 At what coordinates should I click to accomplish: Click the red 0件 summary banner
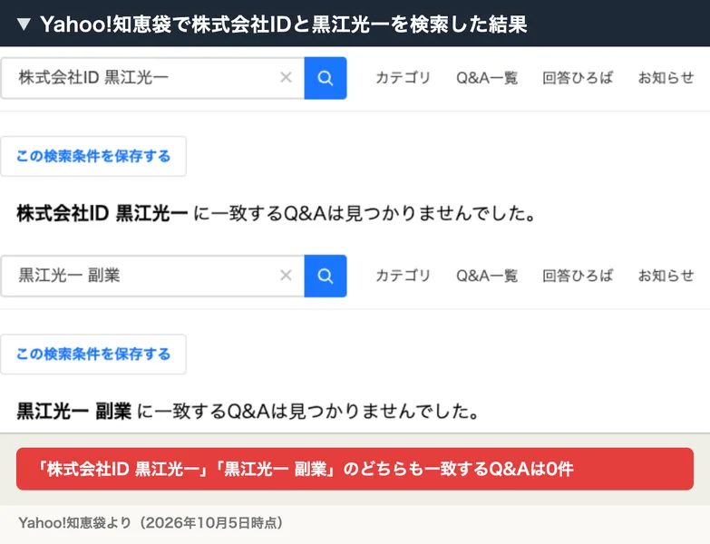(355, 469)
